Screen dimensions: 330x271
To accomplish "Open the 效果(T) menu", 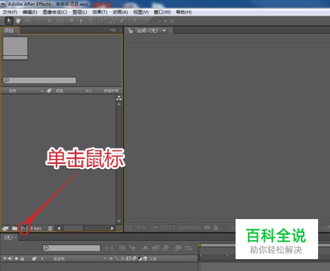I will click(100, 12).
